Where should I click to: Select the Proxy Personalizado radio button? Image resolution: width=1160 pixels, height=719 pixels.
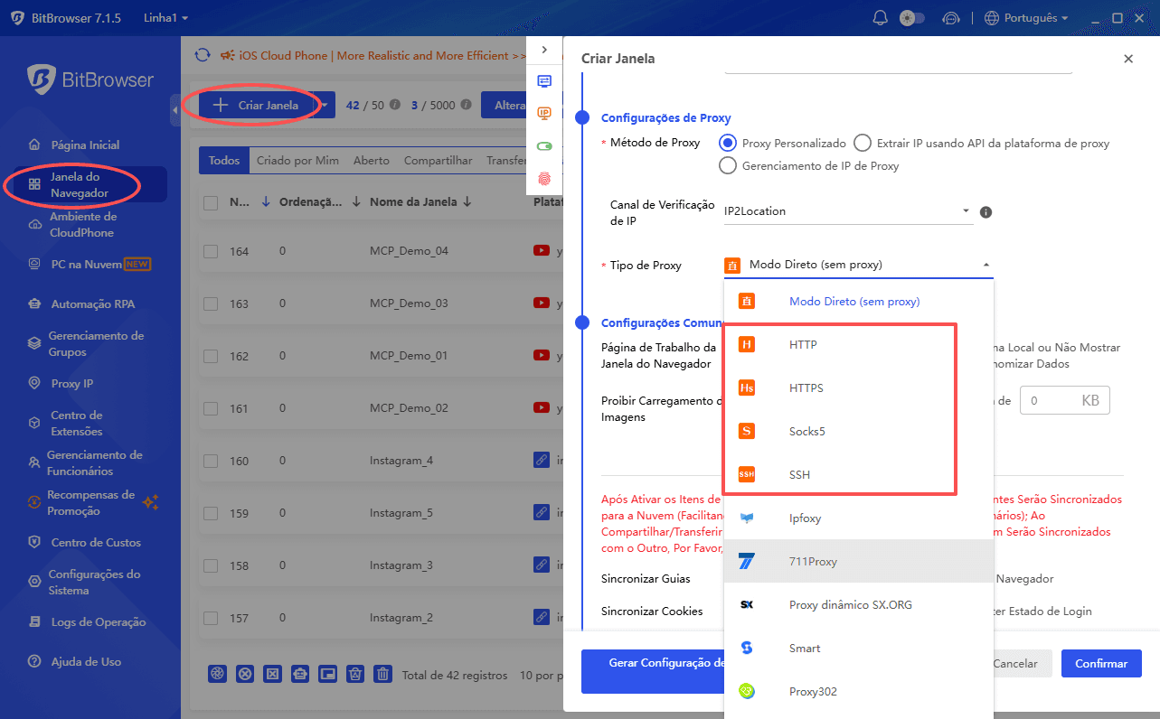[x=727, y=143]
